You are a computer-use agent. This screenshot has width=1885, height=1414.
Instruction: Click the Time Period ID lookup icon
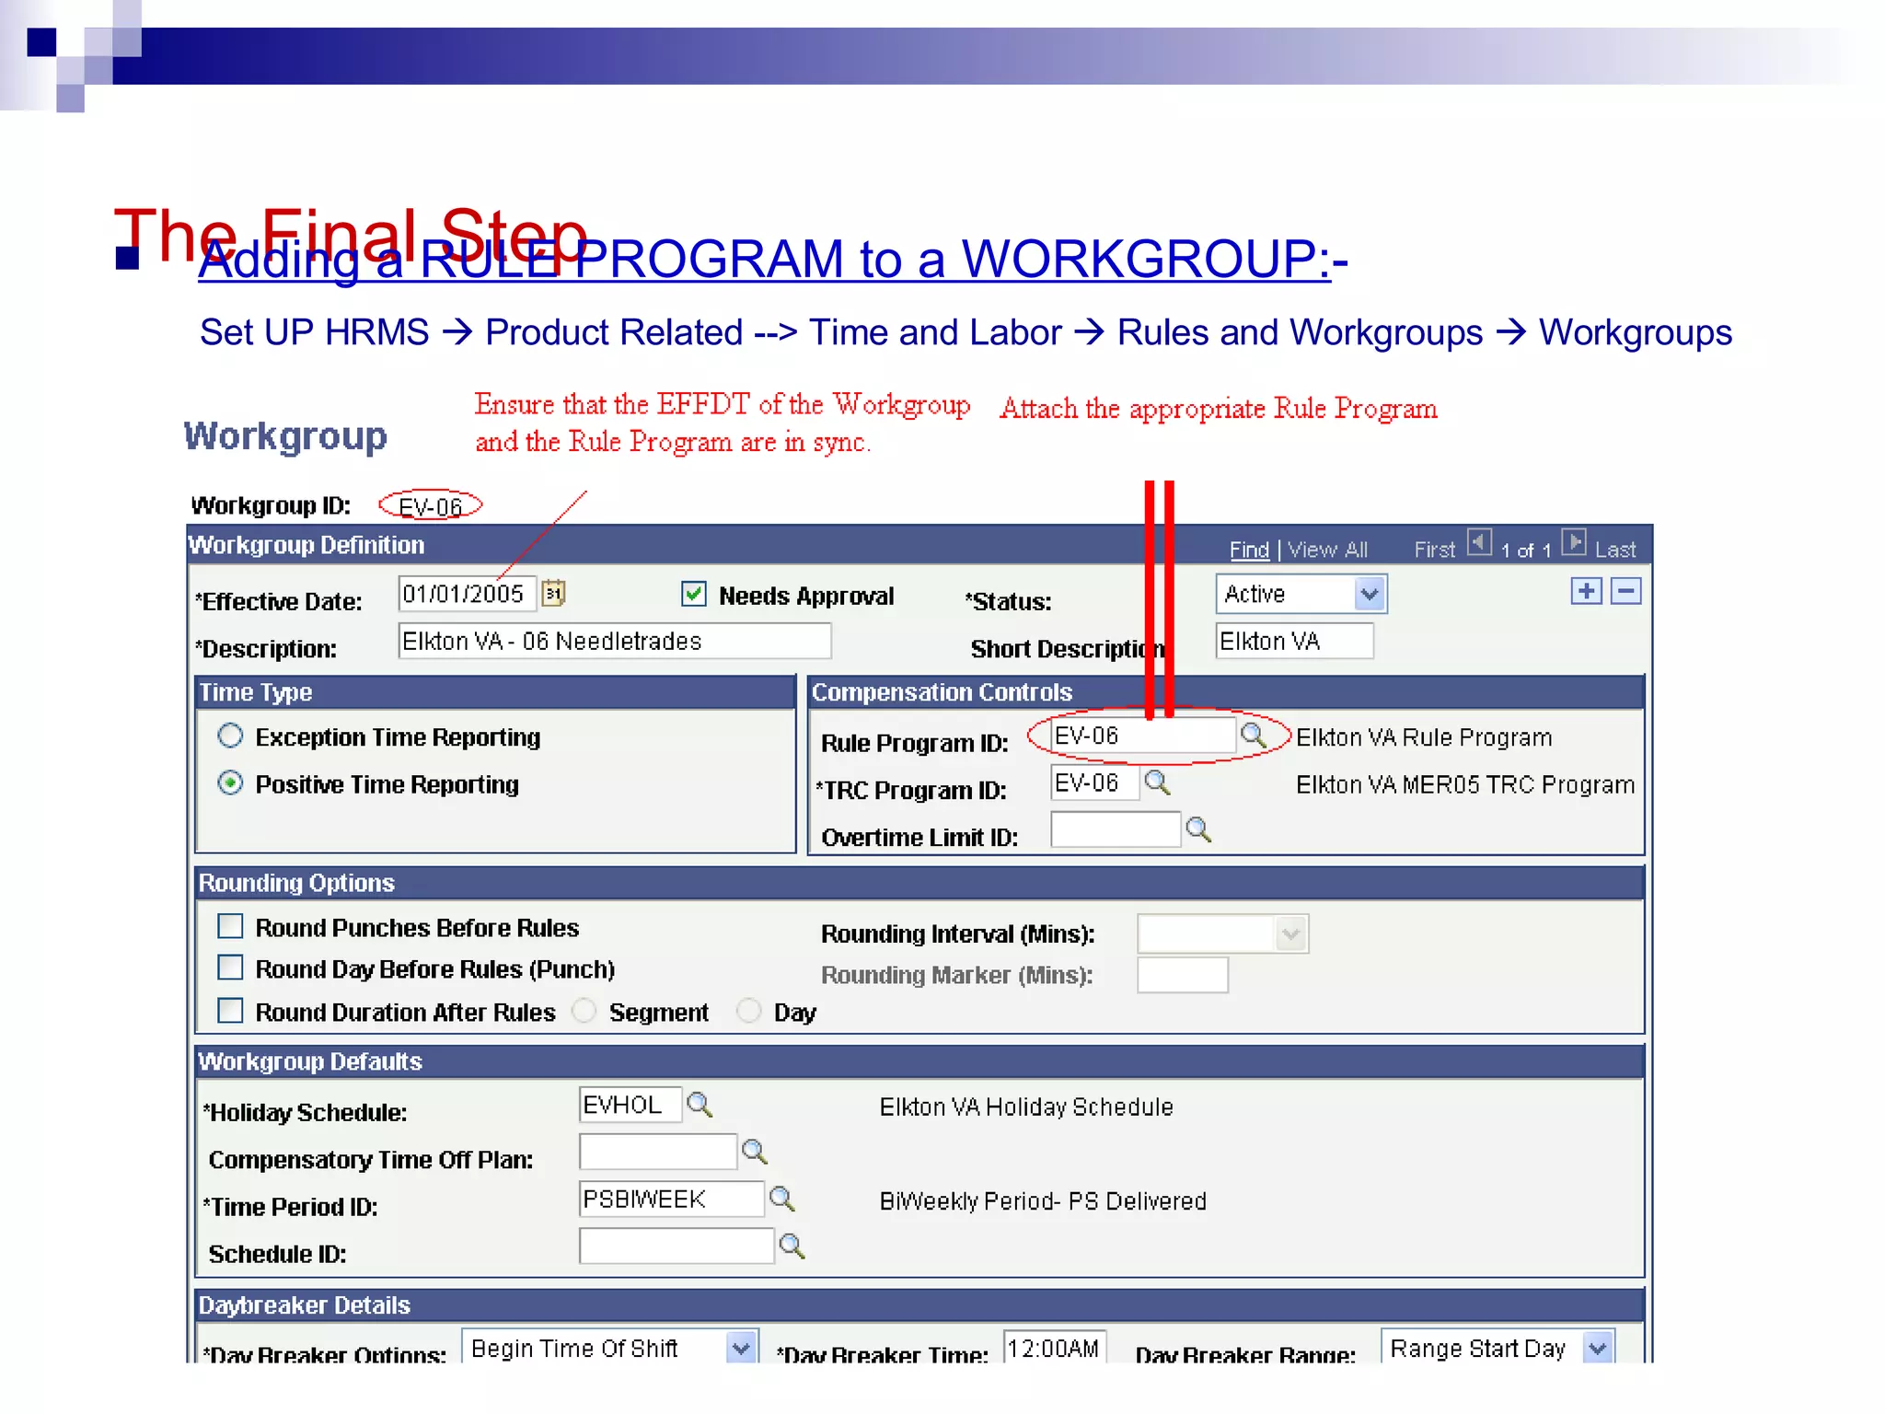click(x=781, y=1199)
